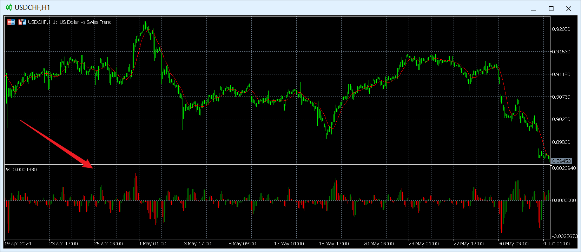Maximize the USDCHF,H1 chart window
Screen dimensions: 581x252
click(x=551, y=9)
